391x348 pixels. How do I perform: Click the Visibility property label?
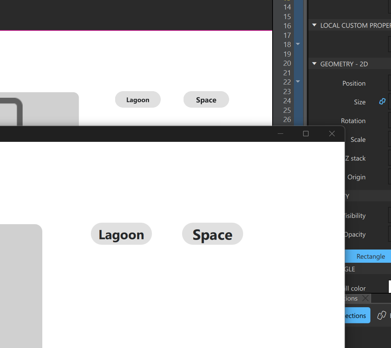[355, 215]
